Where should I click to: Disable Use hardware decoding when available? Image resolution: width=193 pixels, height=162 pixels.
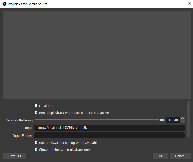tap(36, 143)
